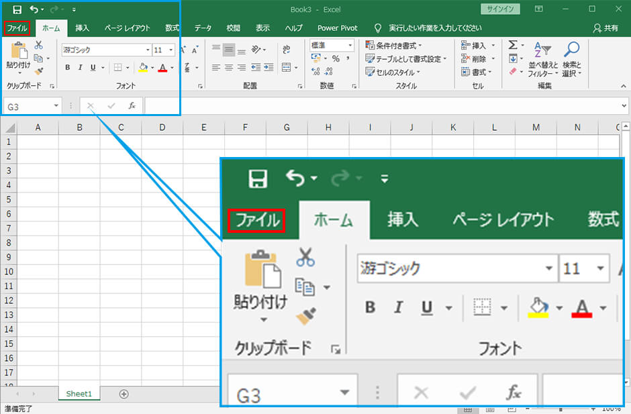Click the Clear eraser icon
The width and height of the screenshot is (631, 414).
513,72
